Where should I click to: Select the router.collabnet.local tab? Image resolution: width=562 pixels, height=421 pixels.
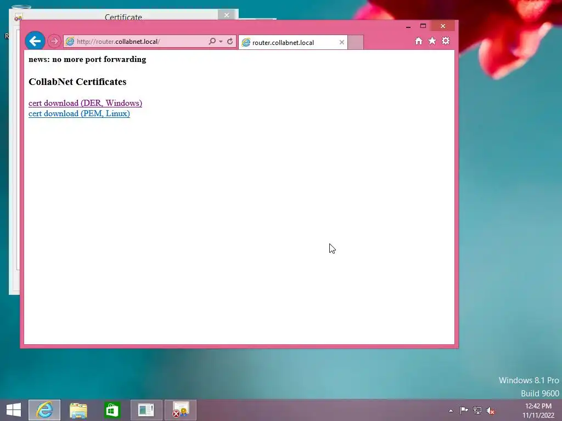[293, 42]
